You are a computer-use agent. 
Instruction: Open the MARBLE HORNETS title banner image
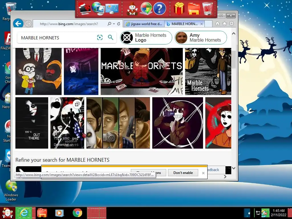click(x=142, y=71)
